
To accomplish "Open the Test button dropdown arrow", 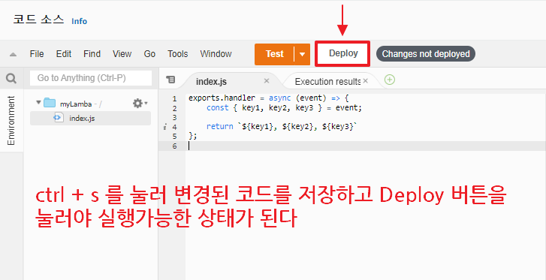I will [302, 54].
